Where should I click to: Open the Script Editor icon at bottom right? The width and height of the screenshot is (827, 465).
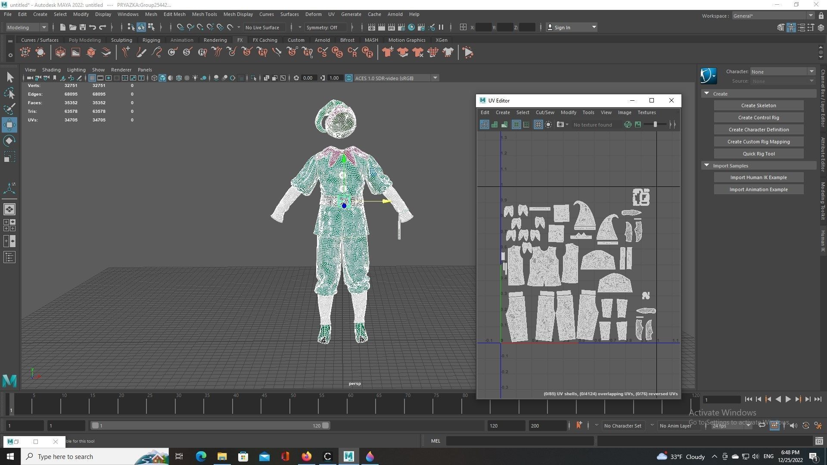819,441
